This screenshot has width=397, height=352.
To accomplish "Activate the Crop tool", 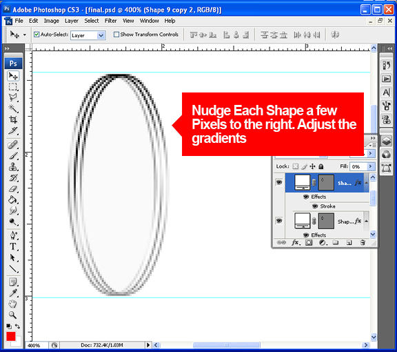I will tap(13, 119).
